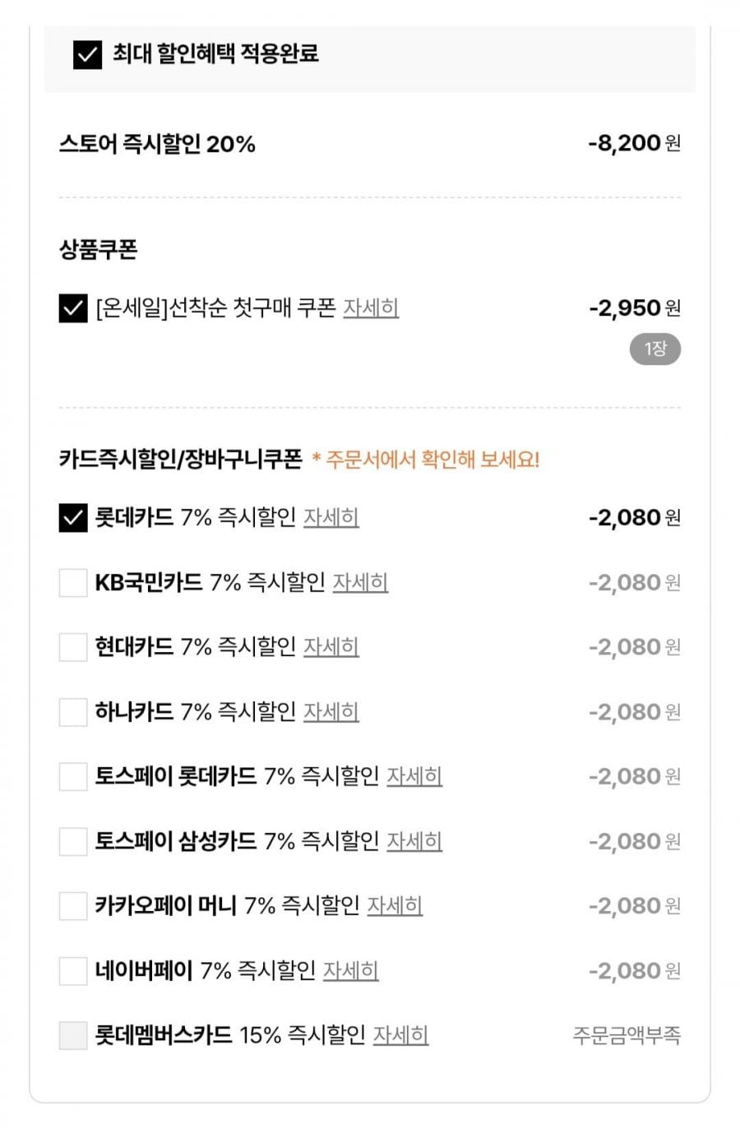Viewport: 740px width, 1128px height.
Task: Check the 토스페이 삼성카드 discount option
Action: [x=73, y=841]
